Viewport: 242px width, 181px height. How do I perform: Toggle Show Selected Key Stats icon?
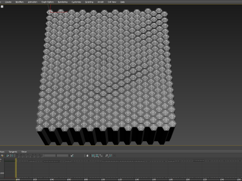click(x=72, y=156)
